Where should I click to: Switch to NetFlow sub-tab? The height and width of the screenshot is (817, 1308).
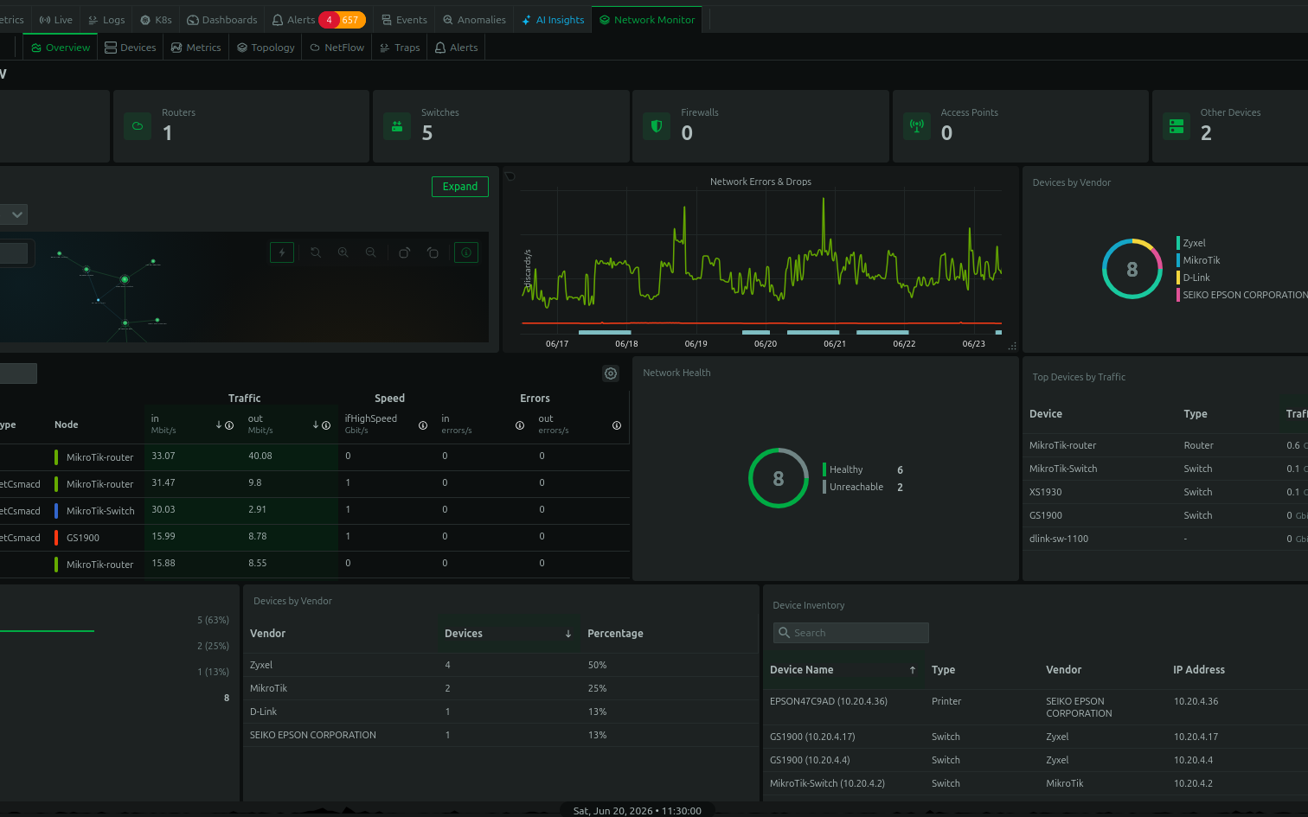tap(337, 48)
